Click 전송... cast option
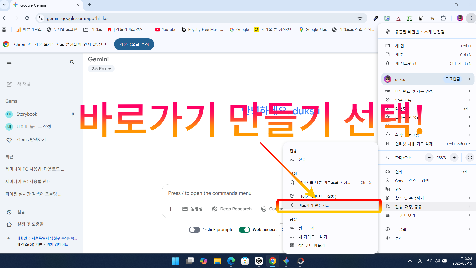 (330, 160)
